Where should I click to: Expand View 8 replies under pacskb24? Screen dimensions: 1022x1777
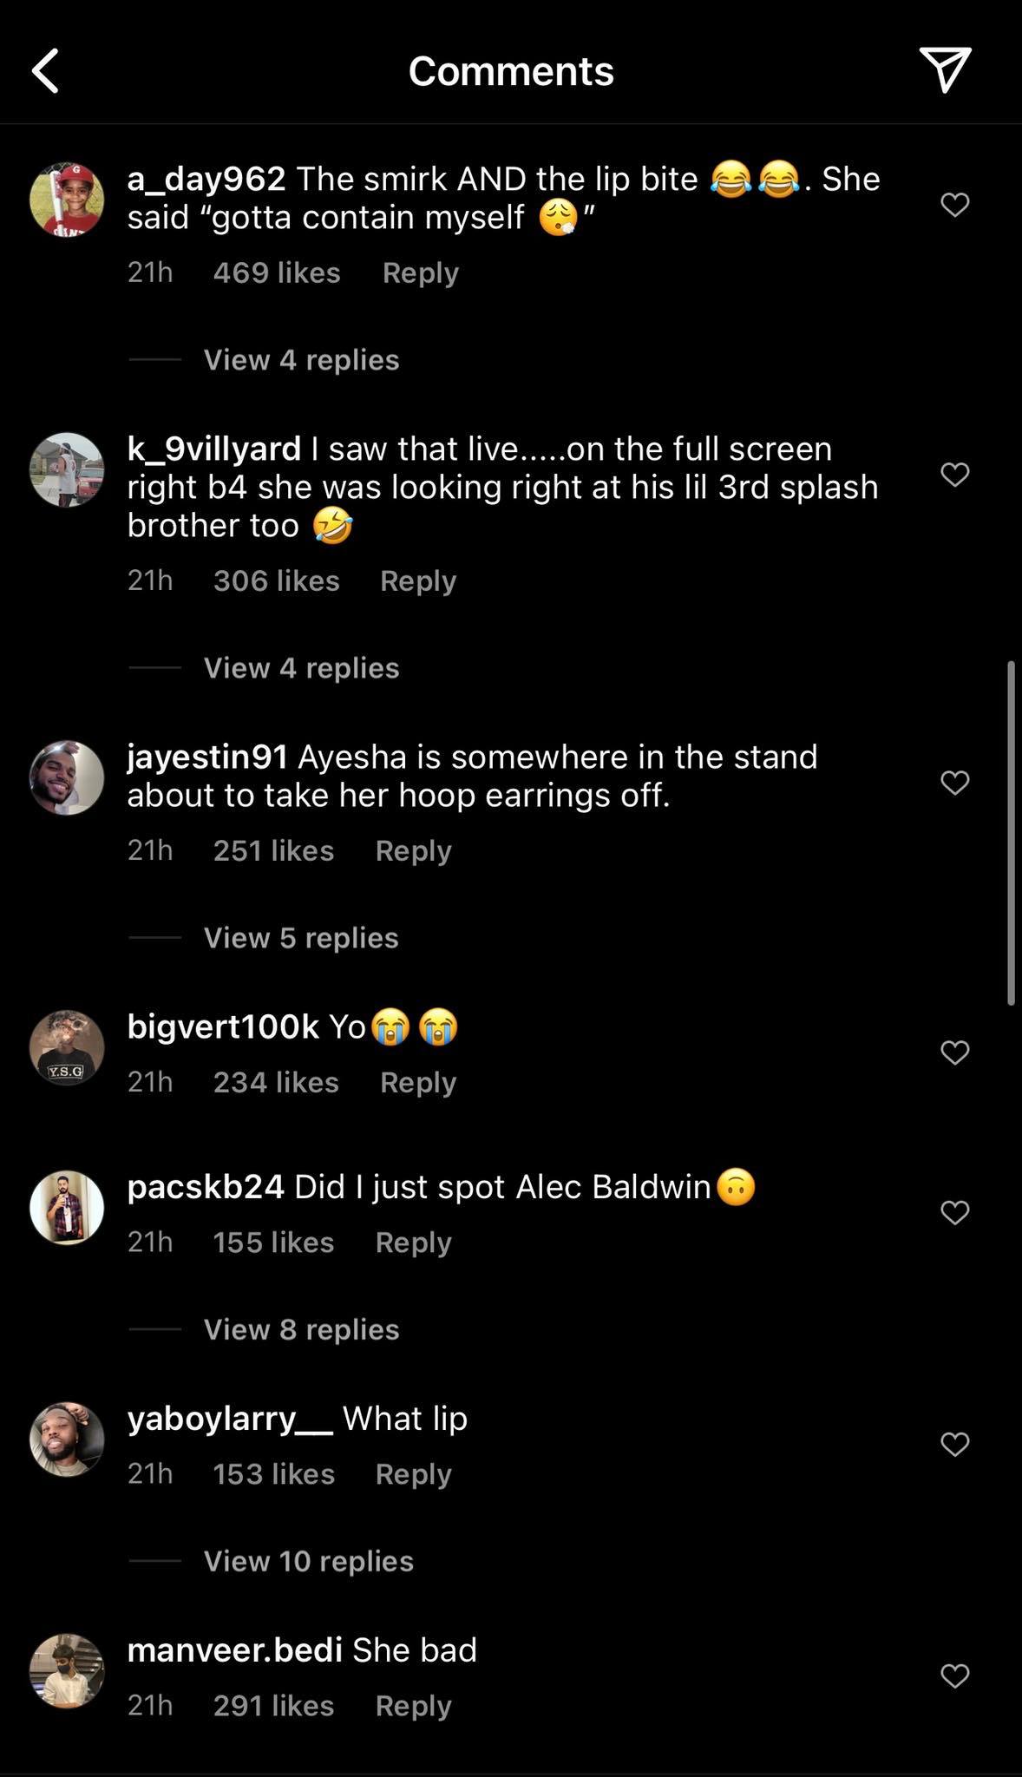tap(301, 1329)
